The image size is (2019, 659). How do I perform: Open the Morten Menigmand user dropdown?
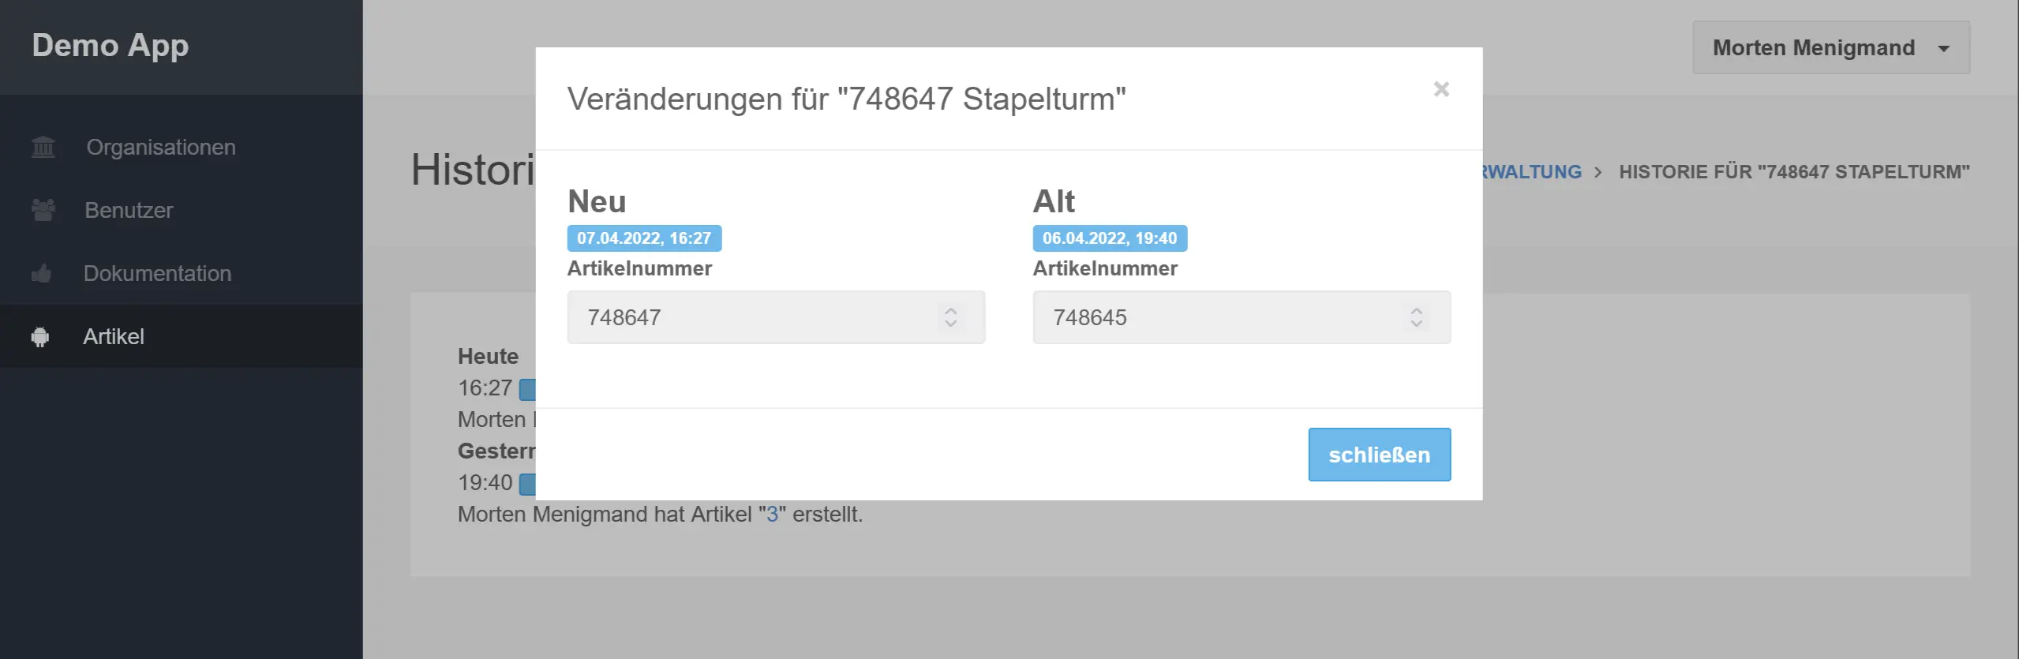pos(1830,48)
